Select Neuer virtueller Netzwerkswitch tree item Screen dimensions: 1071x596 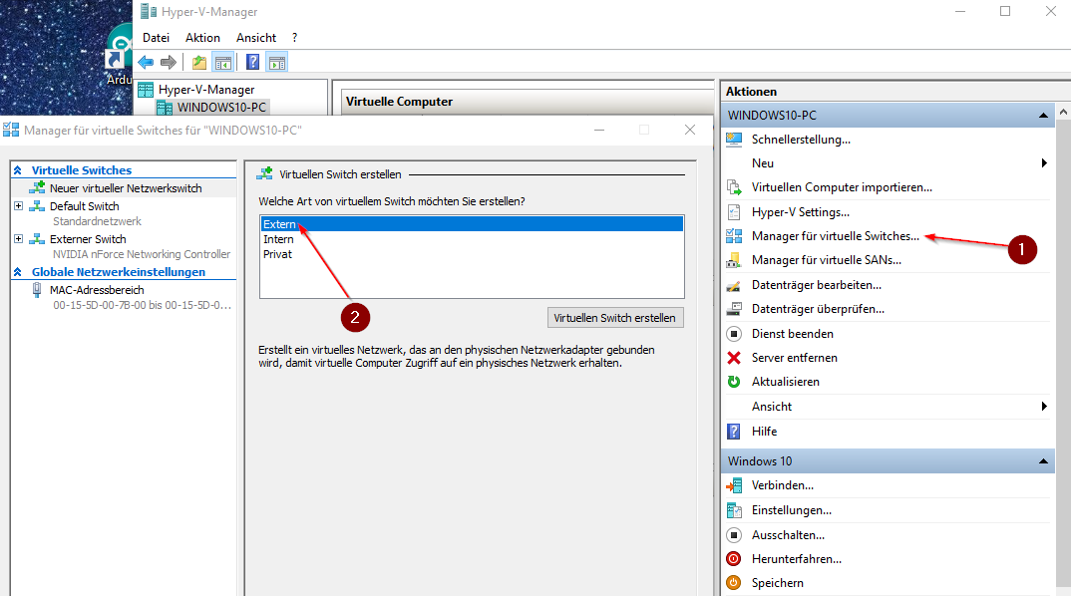(126, 187)
